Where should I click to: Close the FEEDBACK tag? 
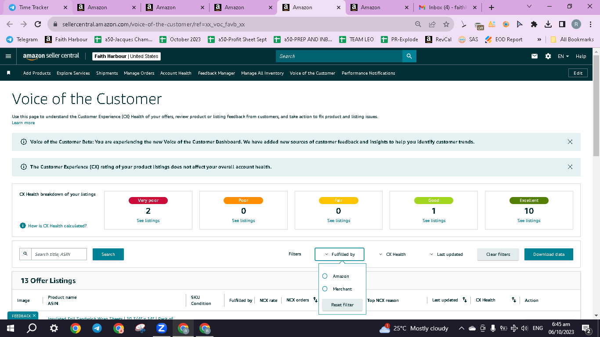(x=34, y=315)
